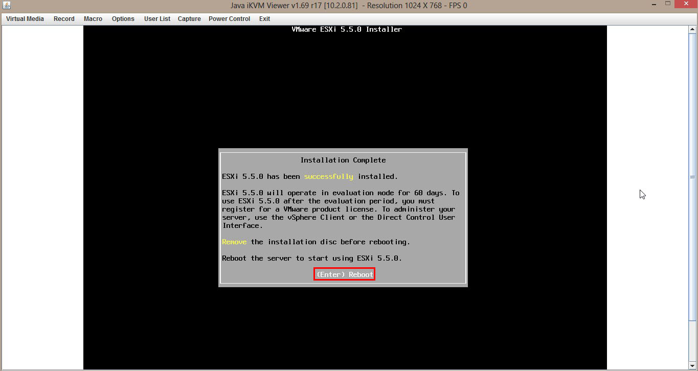Click the vertical scrollbar thumb grip
The image size is (698, 371).
692,177
